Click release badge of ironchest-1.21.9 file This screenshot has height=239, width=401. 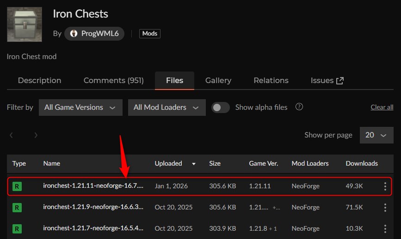point(17,207)
